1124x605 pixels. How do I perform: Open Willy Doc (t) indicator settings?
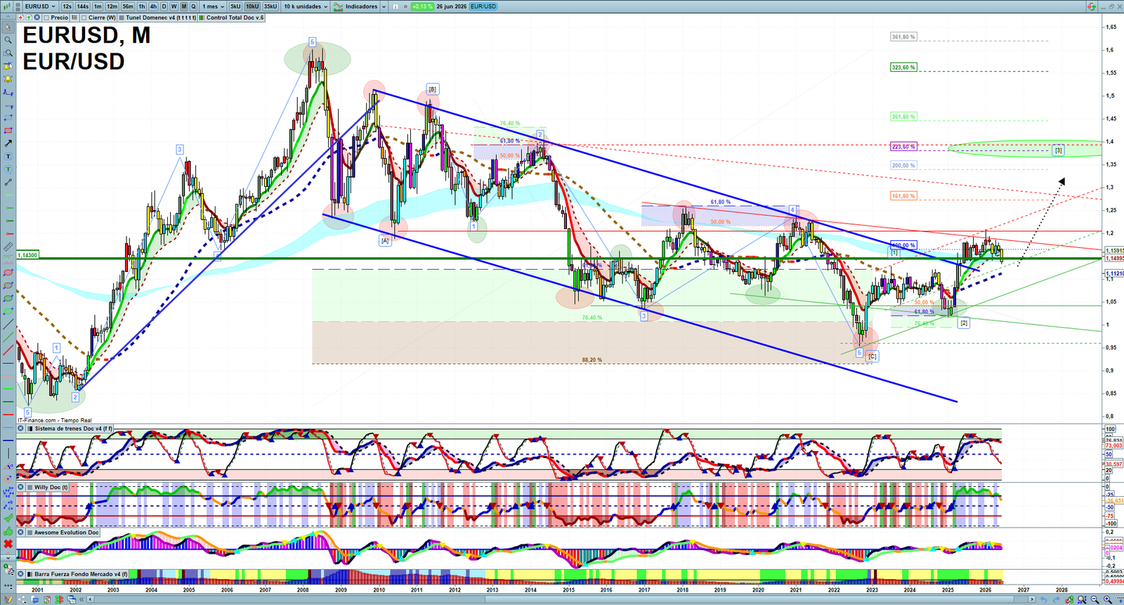pyautogui.click(x=51, y=487)
